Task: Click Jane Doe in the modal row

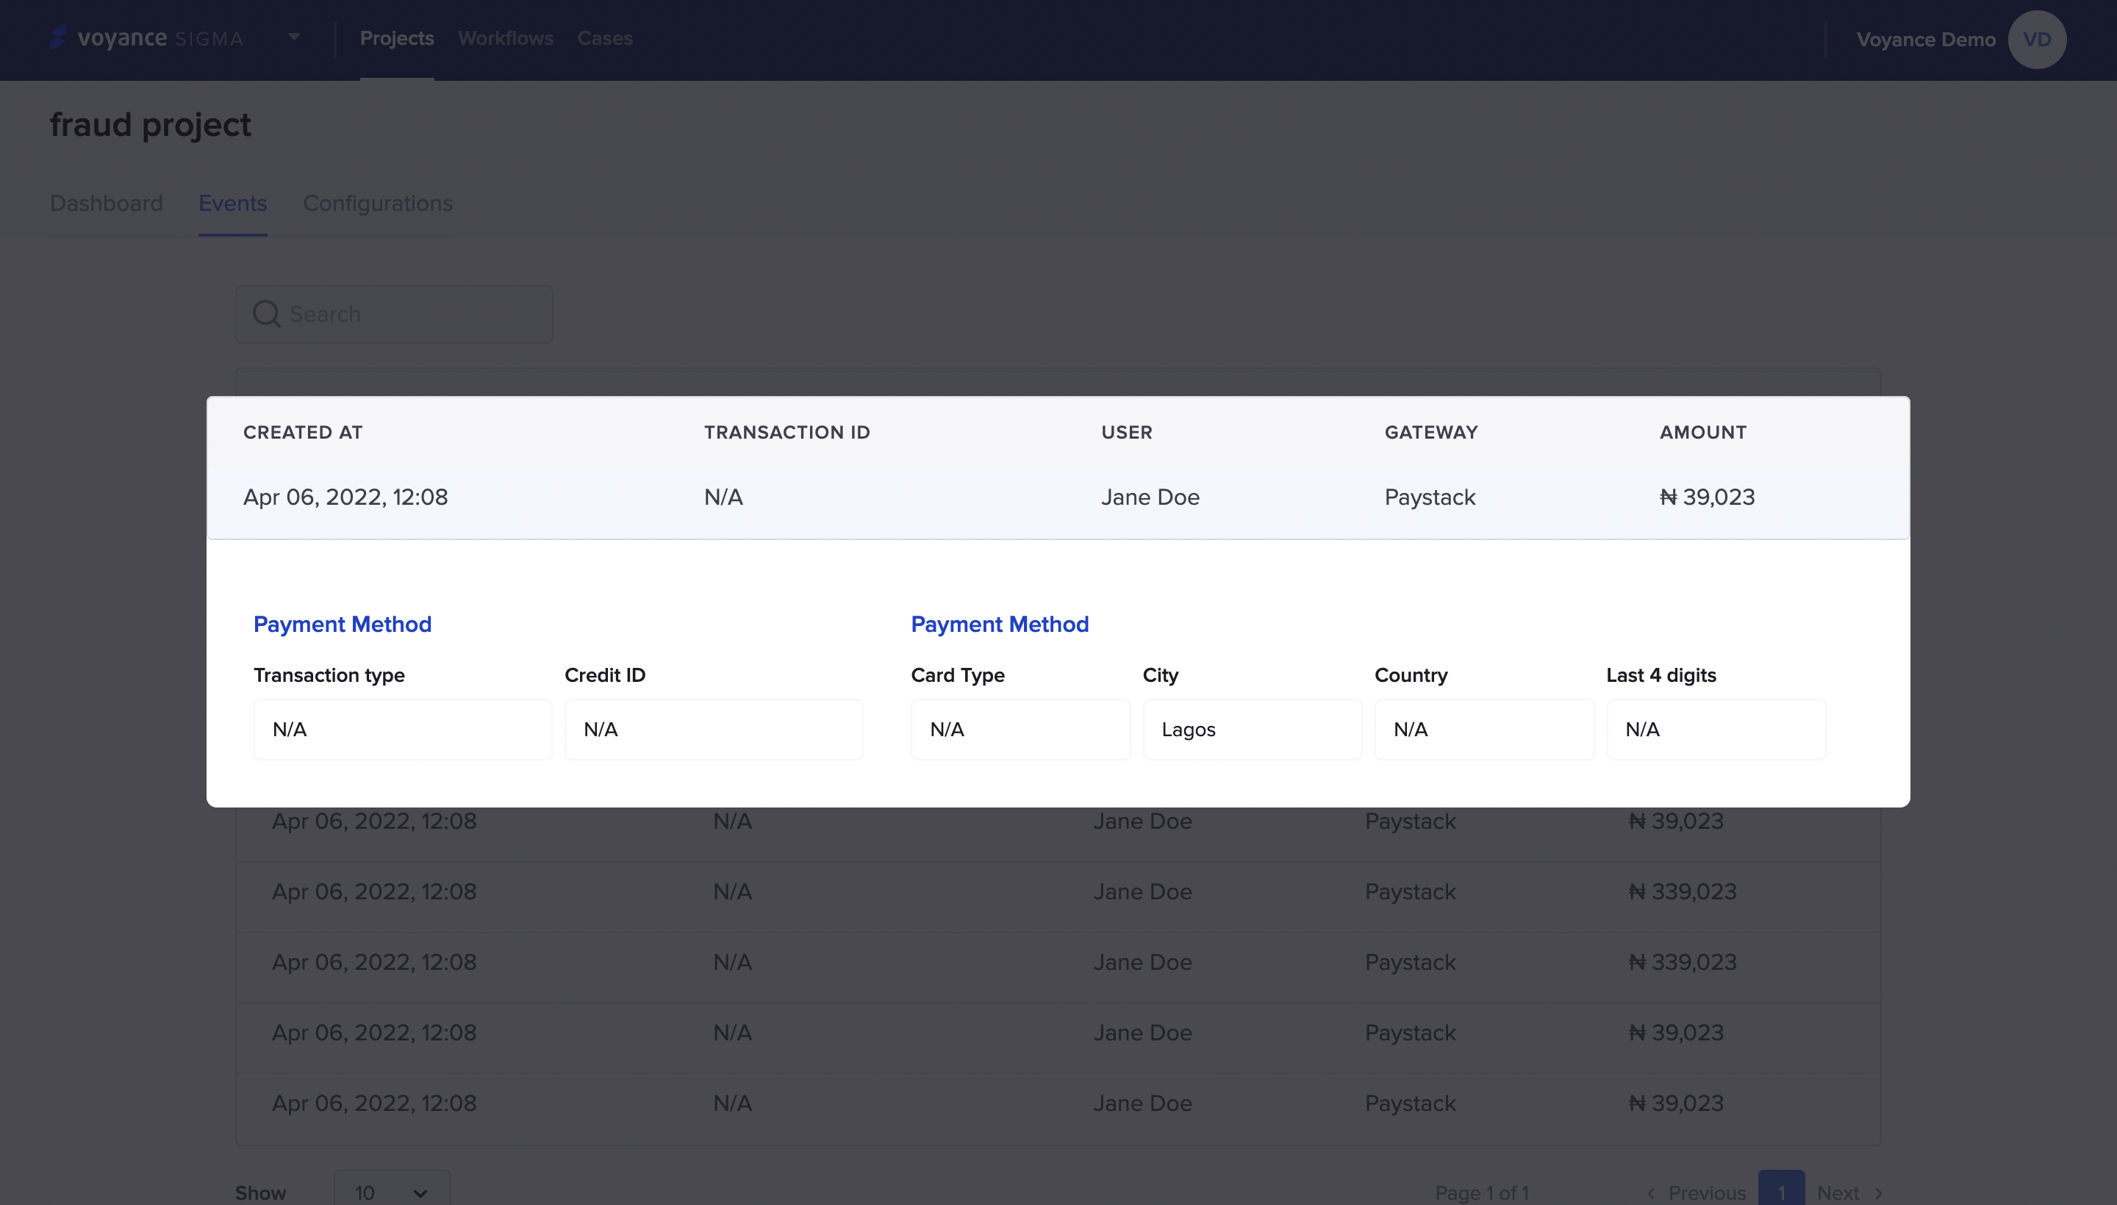Action: pos(1150,497)
